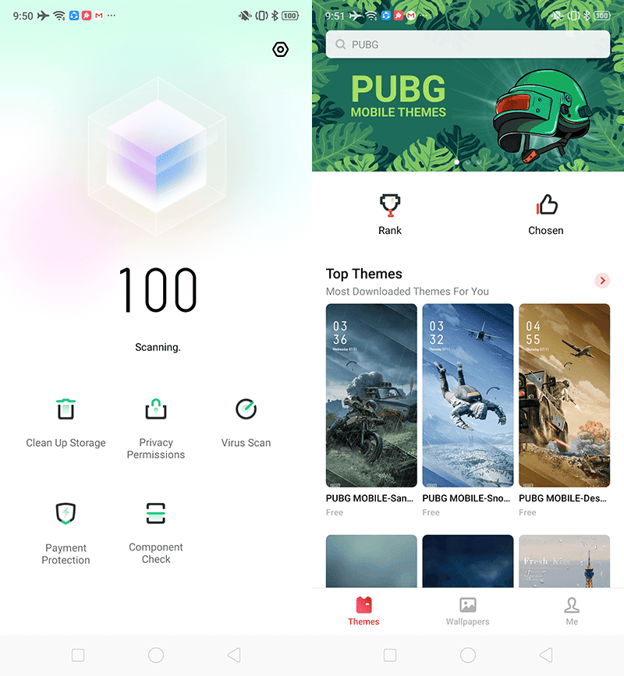This screenshot has height=676, width=624.
Task: Open PUBG MOBILE-Des... theme thumbnail
Action: pyautogui.click(x=564, y=395)
